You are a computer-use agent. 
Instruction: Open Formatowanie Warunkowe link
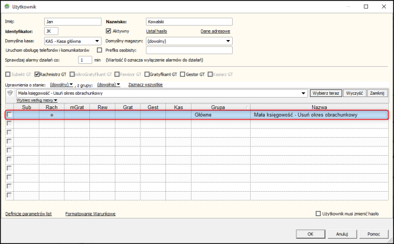click(91, 214)
